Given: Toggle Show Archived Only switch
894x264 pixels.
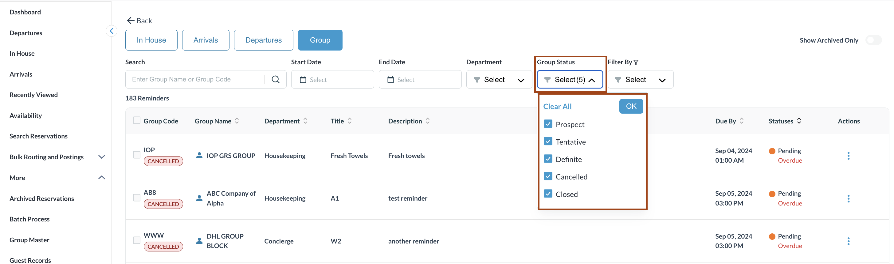Looking at the screenshot, I should [x=873, y=40].
